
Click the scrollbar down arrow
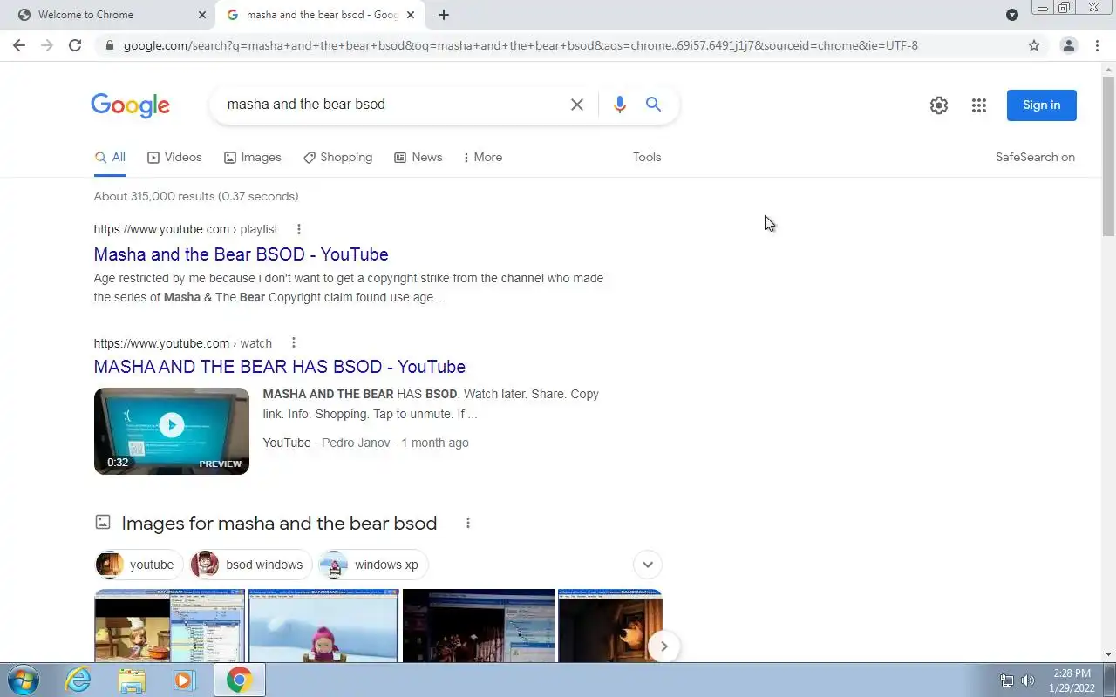(1109, 654)
